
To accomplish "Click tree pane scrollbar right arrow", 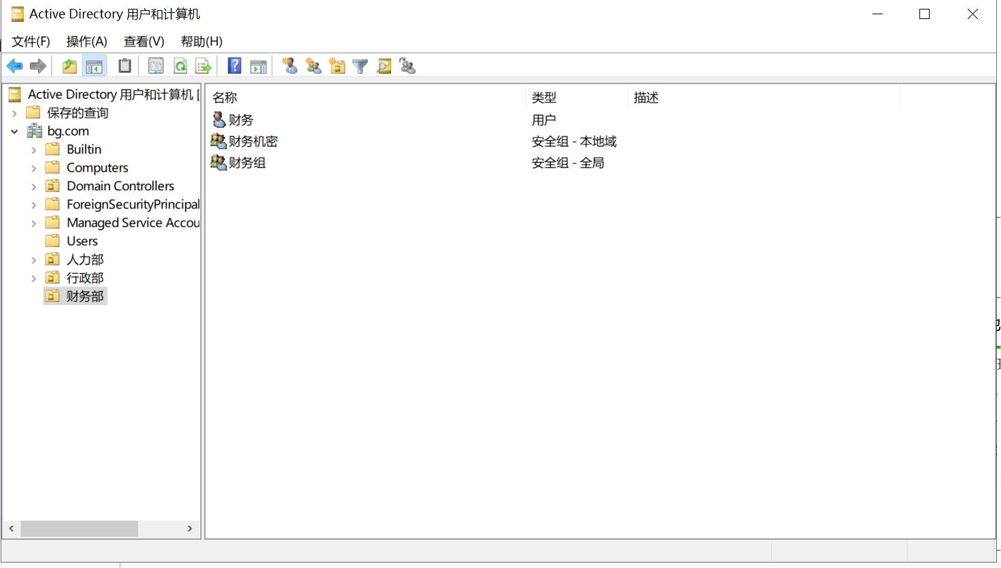I will 190,529.
